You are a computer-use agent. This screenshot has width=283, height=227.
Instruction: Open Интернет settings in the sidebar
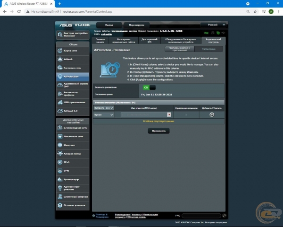pos(73,145)
